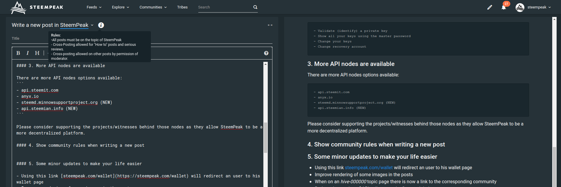
Task: Click '#### 5. Some minor updates' editor line
Action: (x=79, y=164)
